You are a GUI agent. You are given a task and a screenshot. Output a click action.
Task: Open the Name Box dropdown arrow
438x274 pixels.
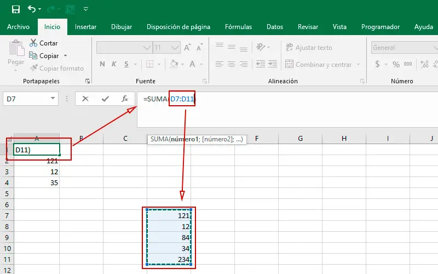coord(53,99)
